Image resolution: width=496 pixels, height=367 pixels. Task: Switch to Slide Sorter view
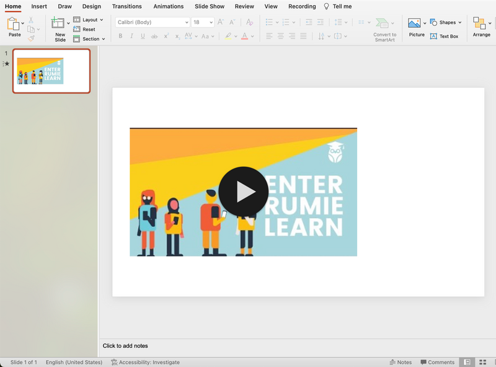point(483,362)
